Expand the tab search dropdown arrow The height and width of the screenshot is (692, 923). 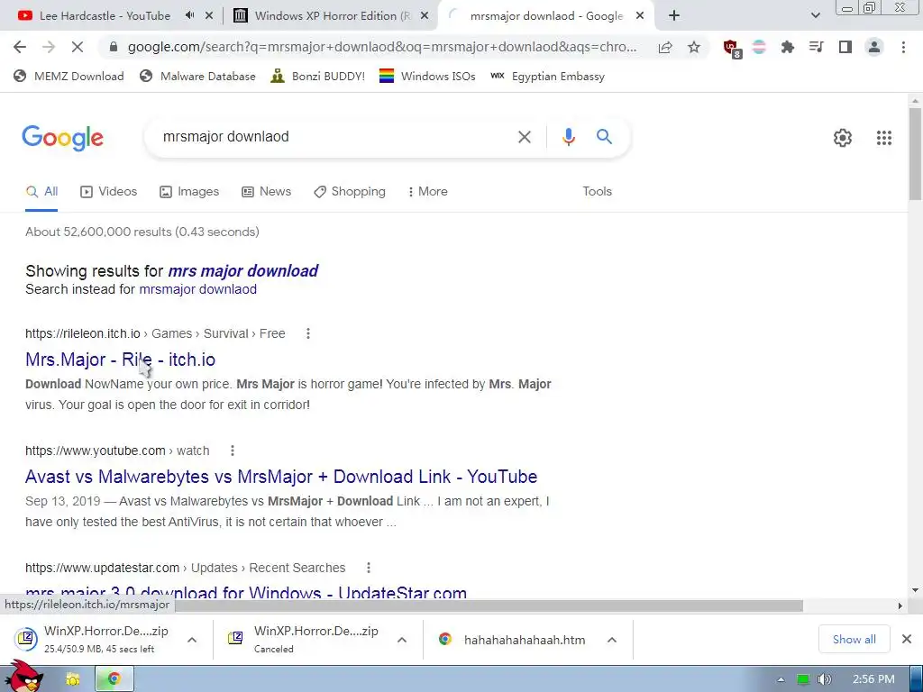(815, 16)
